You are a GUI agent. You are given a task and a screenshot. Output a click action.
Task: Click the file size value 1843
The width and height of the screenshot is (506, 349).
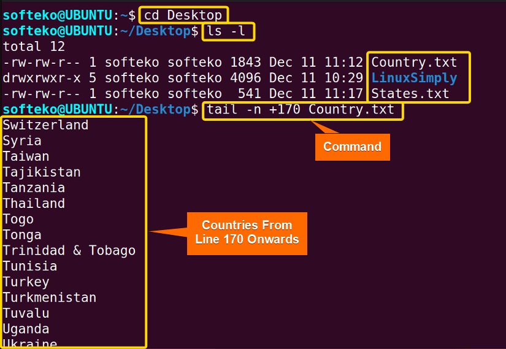click(x=245, y=63)
